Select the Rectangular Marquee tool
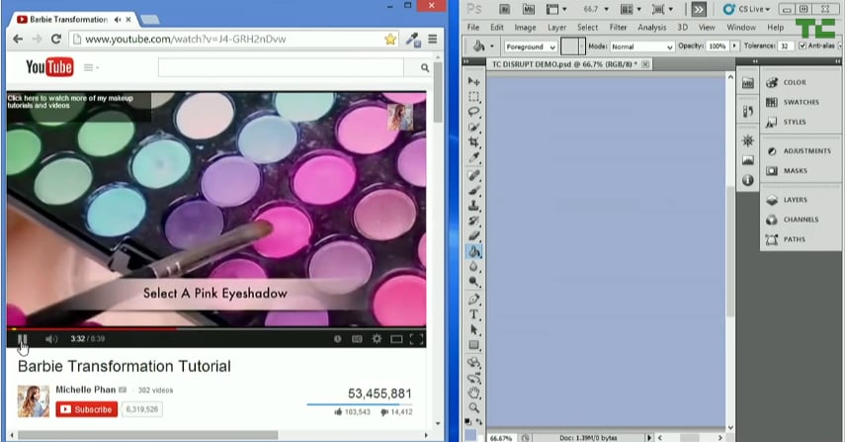The width and height of the screenshot is (845, 442). tap(473, 97)
